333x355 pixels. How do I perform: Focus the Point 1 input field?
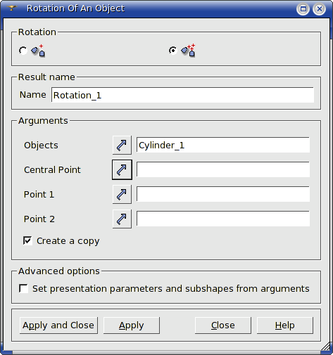(x=223, y=194)
